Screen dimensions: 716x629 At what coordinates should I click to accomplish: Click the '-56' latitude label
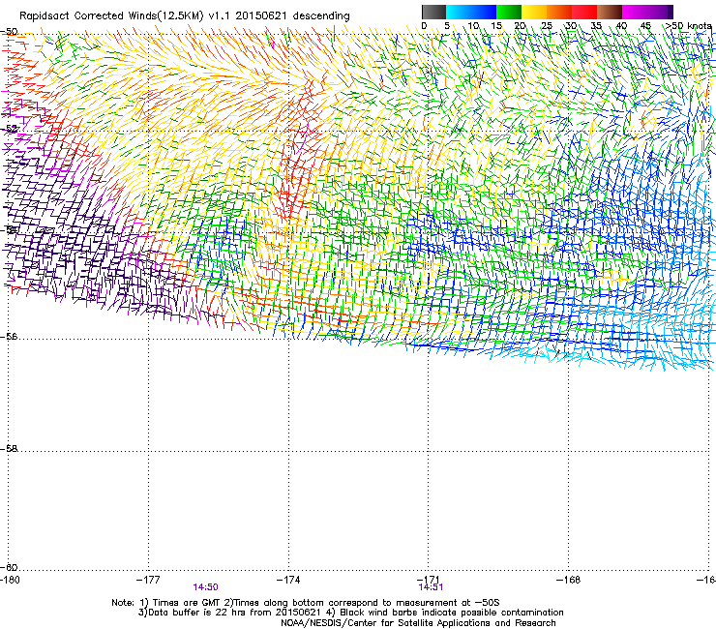click(9, 337)
